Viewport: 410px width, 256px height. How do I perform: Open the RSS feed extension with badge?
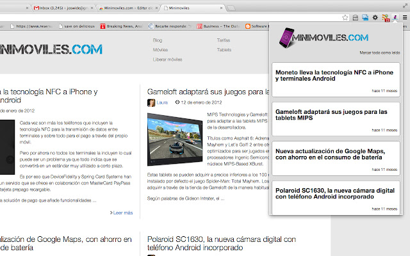tap(386, 18)
